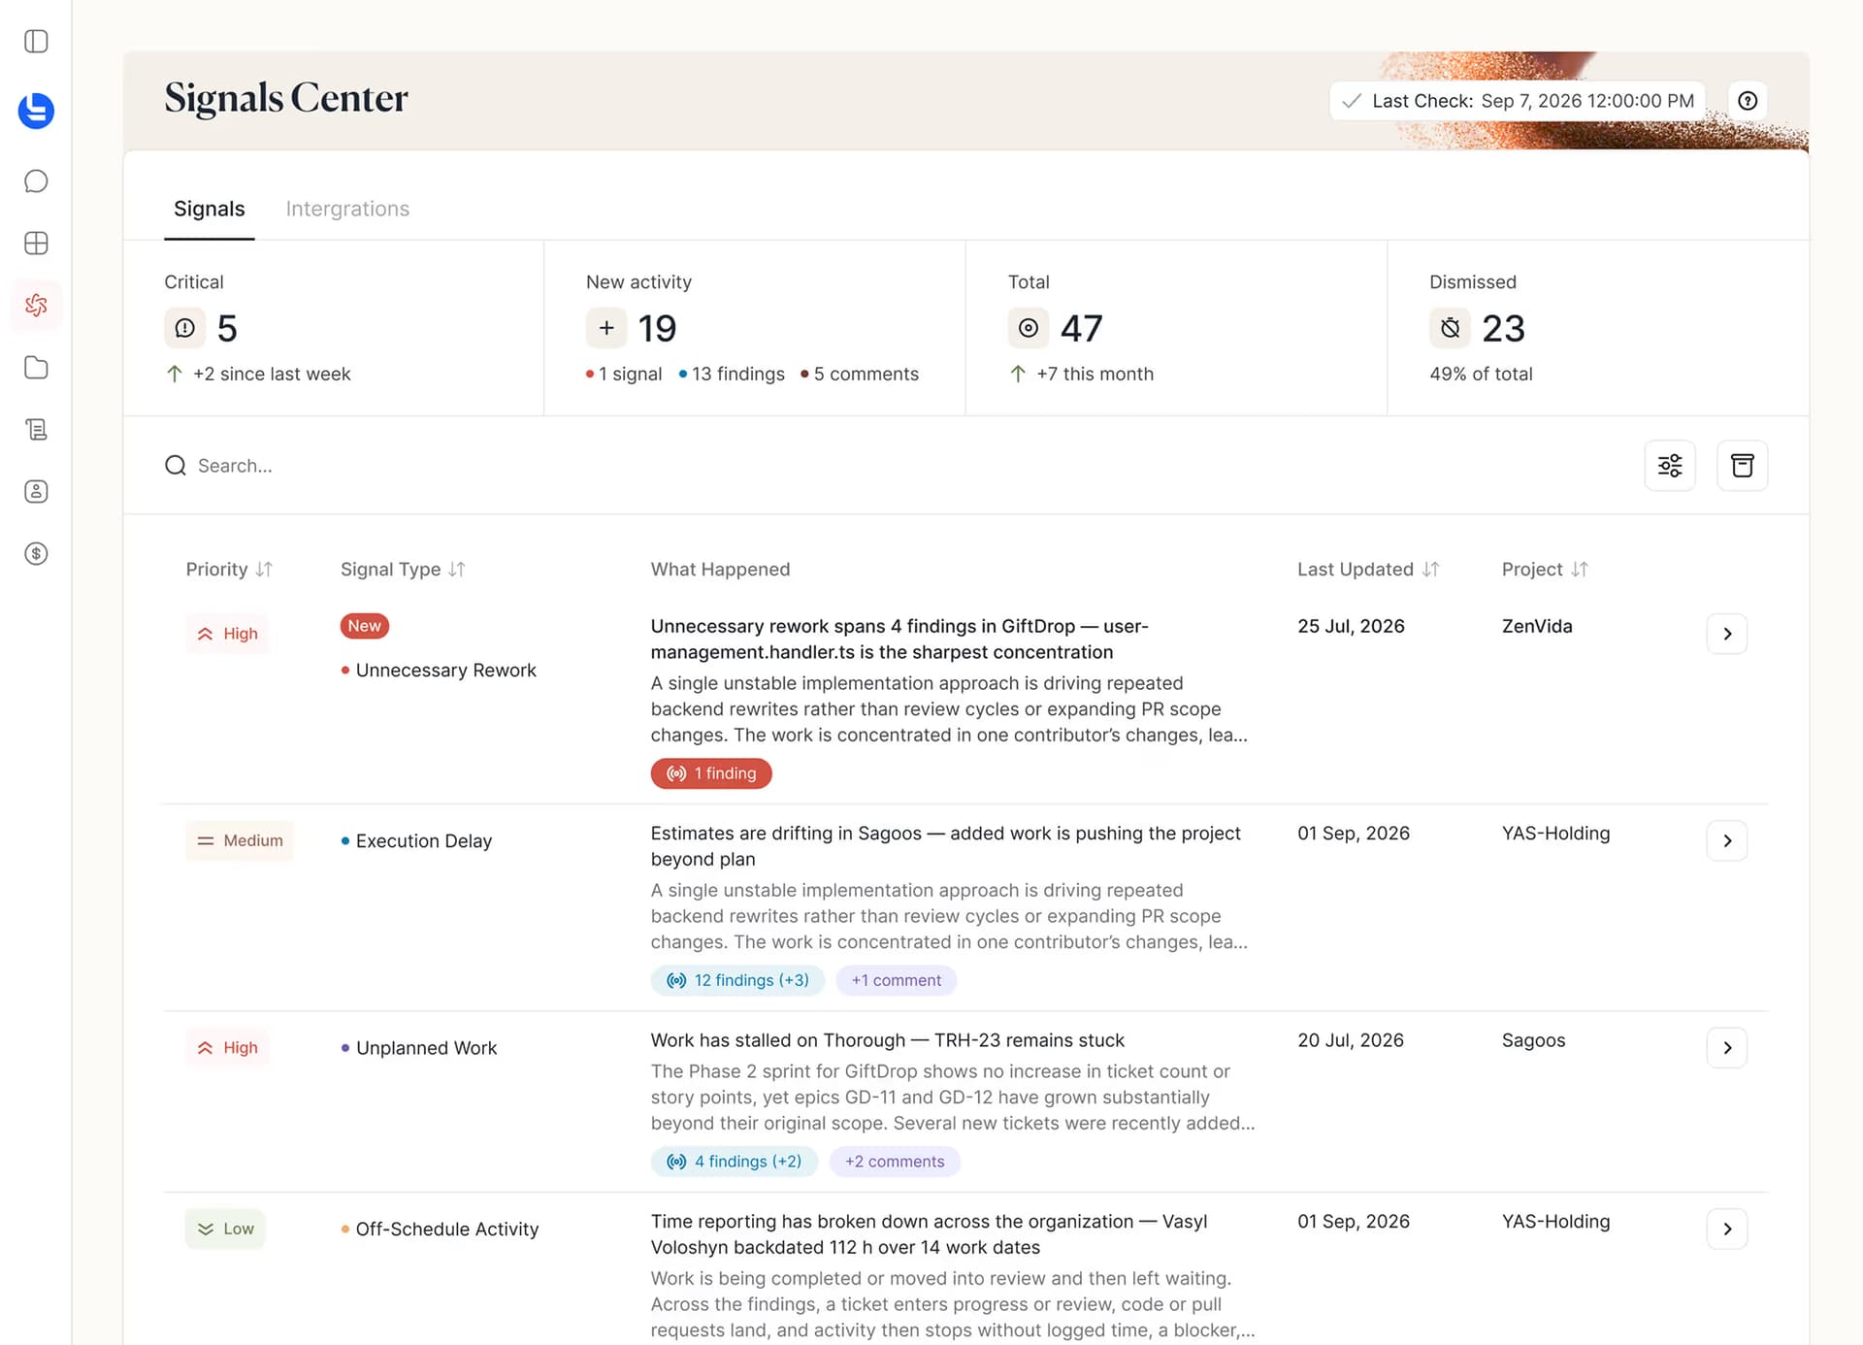Open 'Work has stalled on Thorough' title
Image resolution: width=1863 pixels, height=1345 pixels.
click(887, 1040)
